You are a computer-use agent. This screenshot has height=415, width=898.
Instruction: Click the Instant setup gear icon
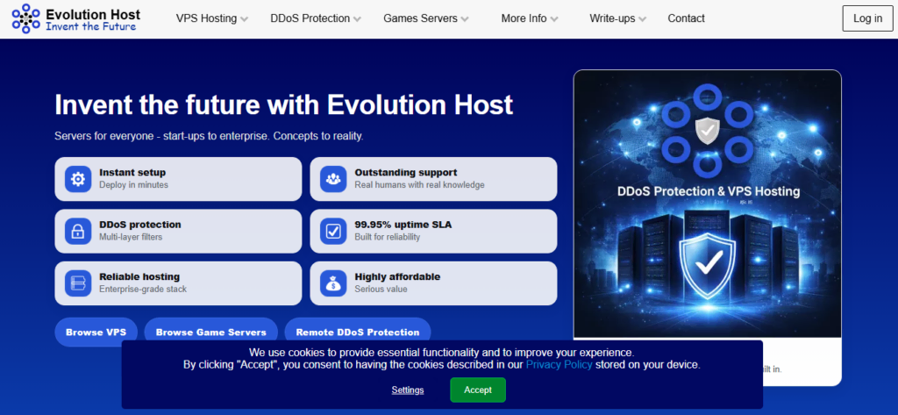[x=78, y=179]
